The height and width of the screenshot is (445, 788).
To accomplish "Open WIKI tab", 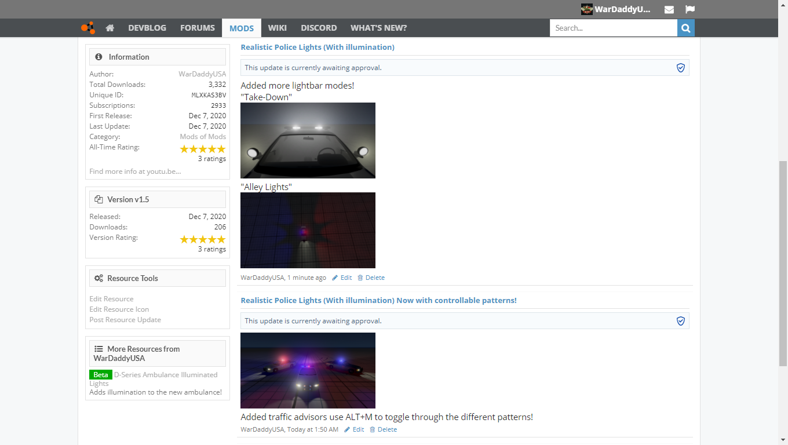I will (x=278, y=28).
